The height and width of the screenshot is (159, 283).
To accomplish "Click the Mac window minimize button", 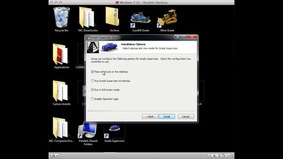I will pyautogui.click(x=56, y=3).
